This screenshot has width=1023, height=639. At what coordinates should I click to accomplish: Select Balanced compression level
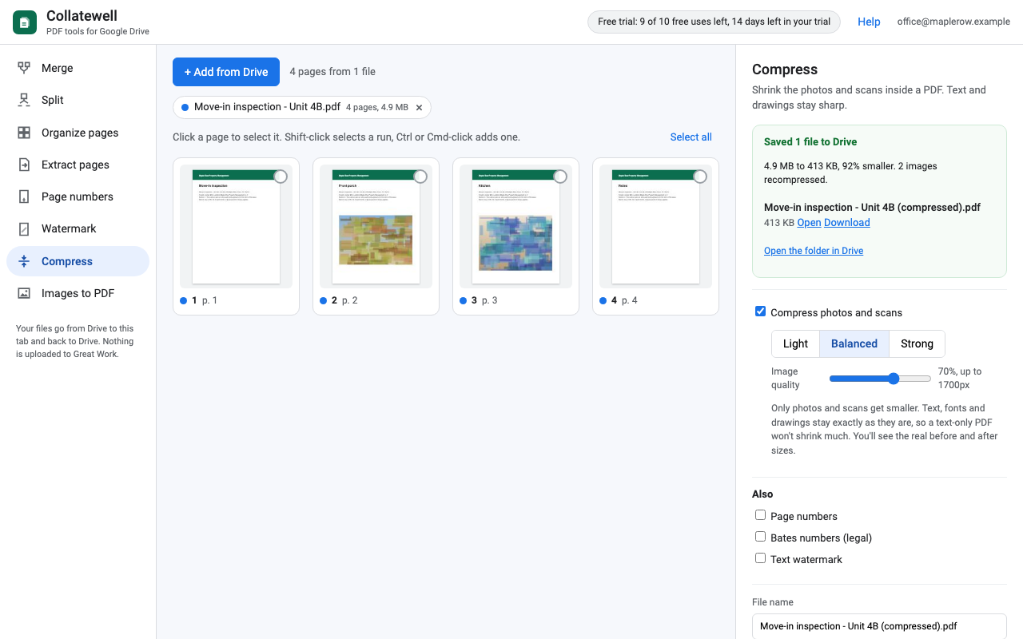[x=854, y=343]
